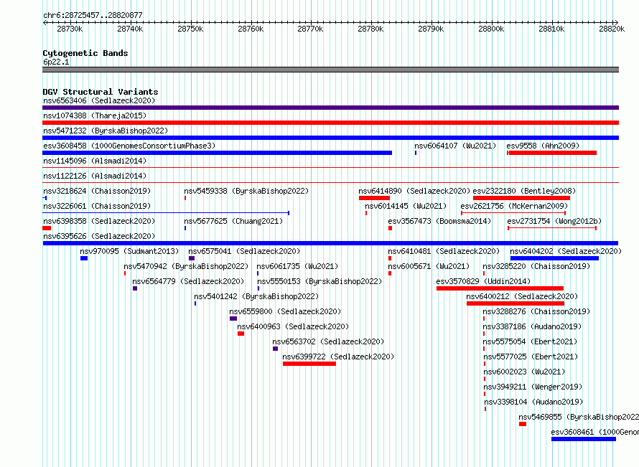Viewport: 639px width, 467px height.
Task: Click the red esv2322180 variant bar
Action: pos(521,198)
